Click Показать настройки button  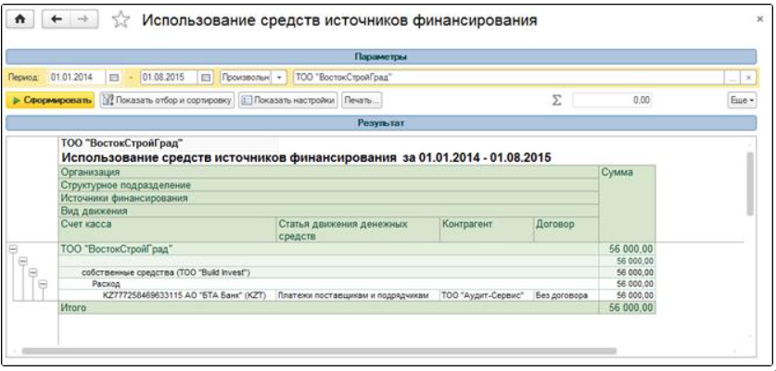(288, 100)
